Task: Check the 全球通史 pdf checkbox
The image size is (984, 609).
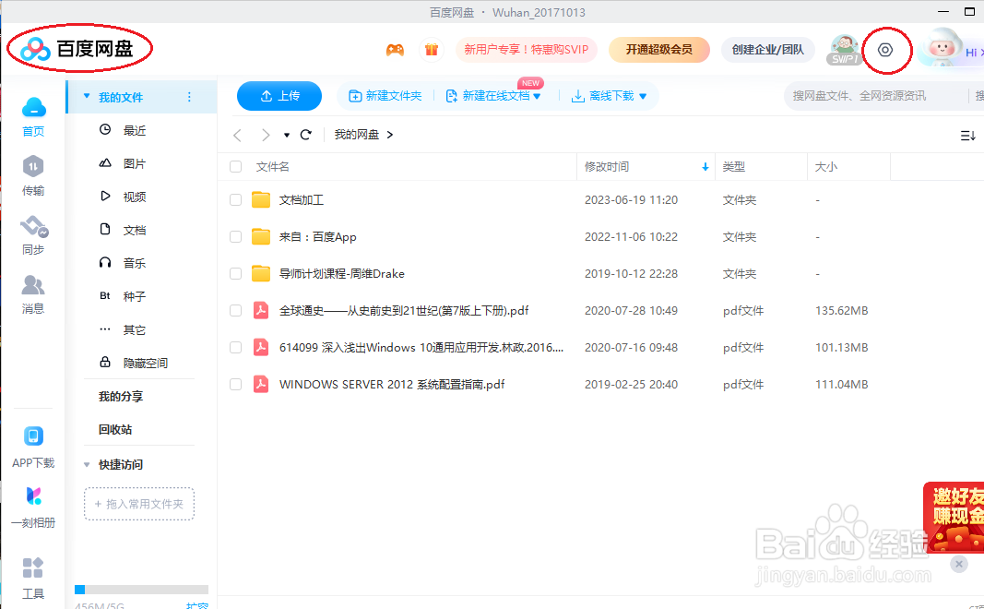Action: [x=235, y=310]
